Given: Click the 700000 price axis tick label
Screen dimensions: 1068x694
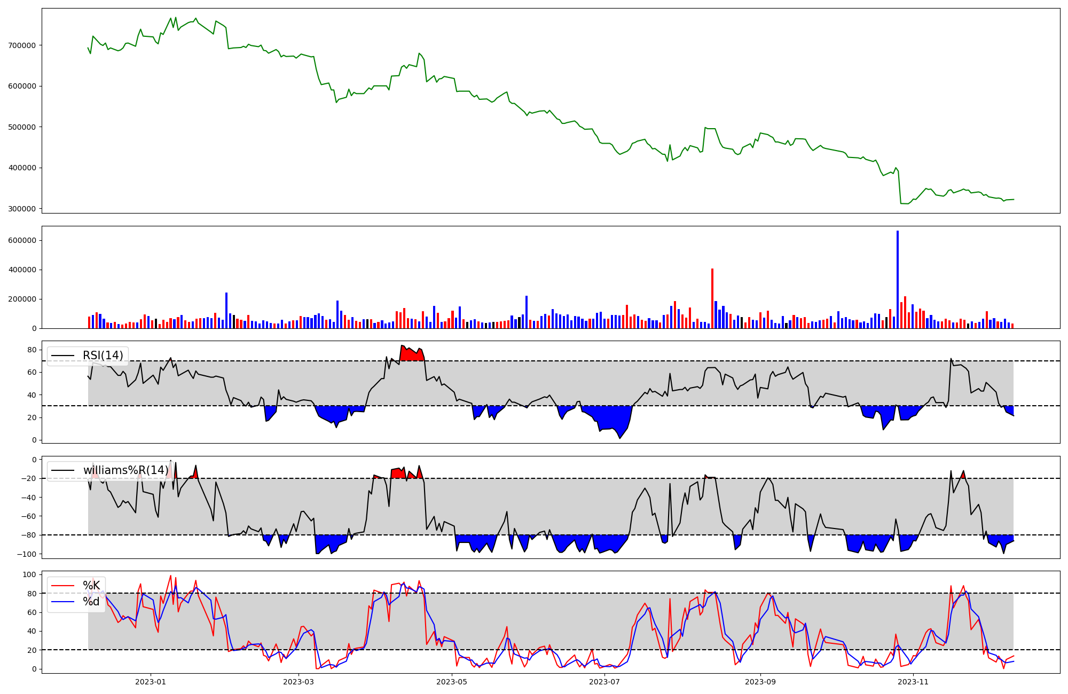Looking at the screenshot, I should (x=22, y=45).
